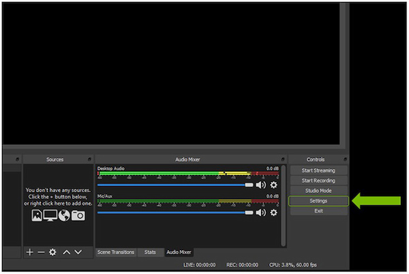Adjust Desktop Audio volume slider
This screenshot has height=274, width=409.
point(175,185)
